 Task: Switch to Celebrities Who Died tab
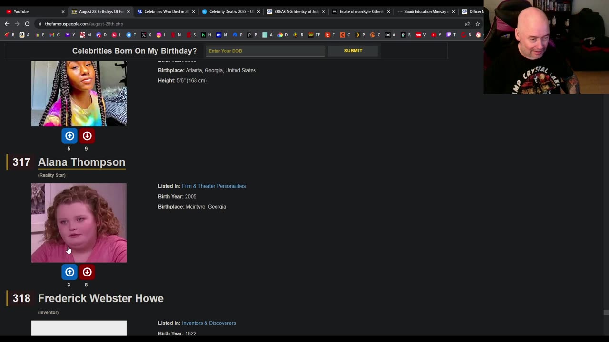(x=165, y=11)
